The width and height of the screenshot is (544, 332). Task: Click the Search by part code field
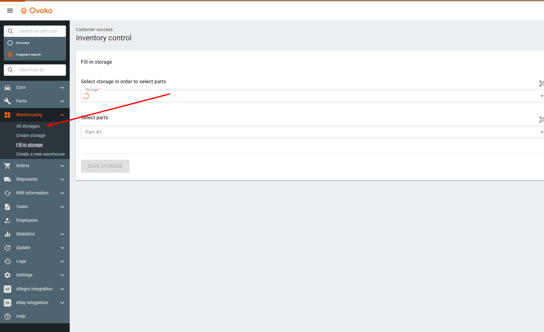click(x=38, y=31)
